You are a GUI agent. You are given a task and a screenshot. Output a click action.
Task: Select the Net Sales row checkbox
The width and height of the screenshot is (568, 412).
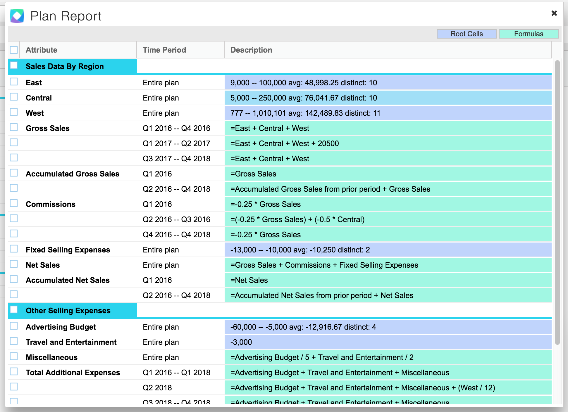[14, 264]
